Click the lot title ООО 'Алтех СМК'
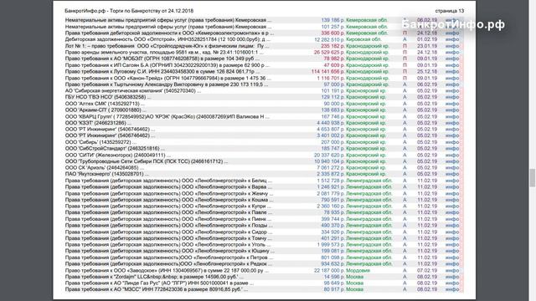Viewport: 536px width, 301px height. click(105, 104)
